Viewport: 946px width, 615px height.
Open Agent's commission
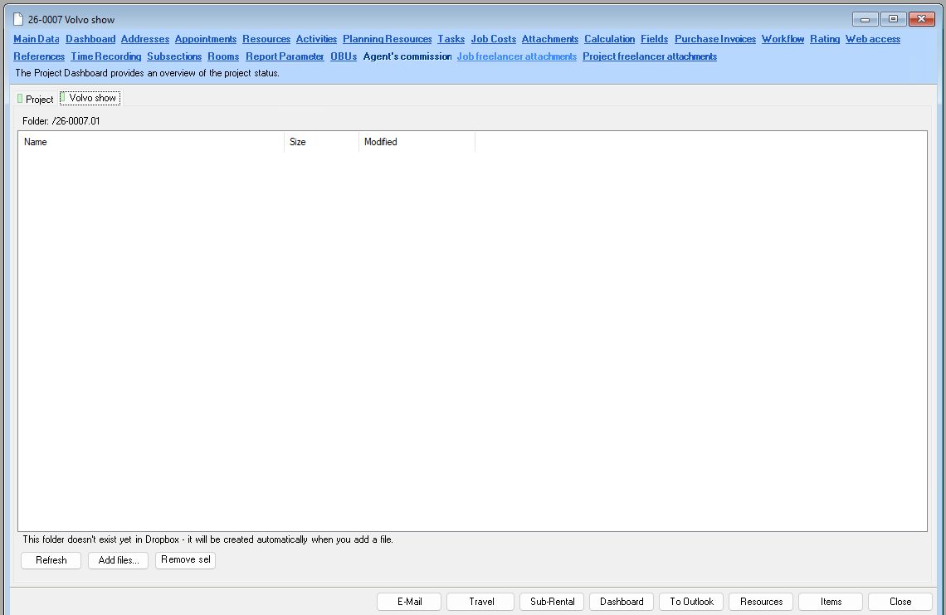(x=407, y=56)
